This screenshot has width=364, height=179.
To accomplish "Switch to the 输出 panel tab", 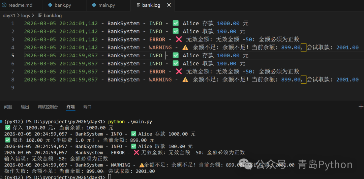I will (25, 107).
